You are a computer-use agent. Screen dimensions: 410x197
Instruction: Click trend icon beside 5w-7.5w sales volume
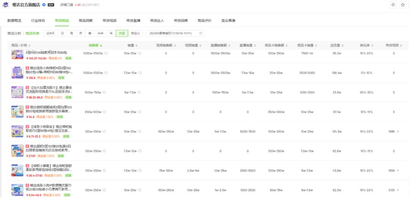(x=140, y=92)
